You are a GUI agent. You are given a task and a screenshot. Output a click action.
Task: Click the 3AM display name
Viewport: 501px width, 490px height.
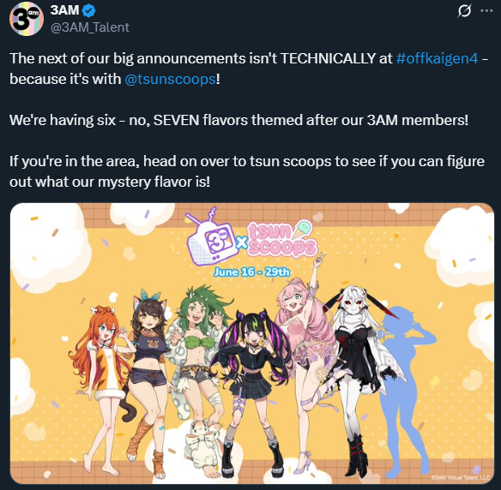pyautogui.click(x=65, y=10)
